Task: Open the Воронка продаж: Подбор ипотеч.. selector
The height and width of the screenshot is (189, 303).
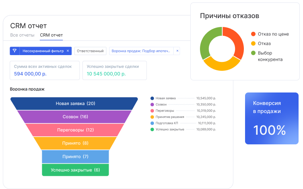Action: (x=142, y=51)
